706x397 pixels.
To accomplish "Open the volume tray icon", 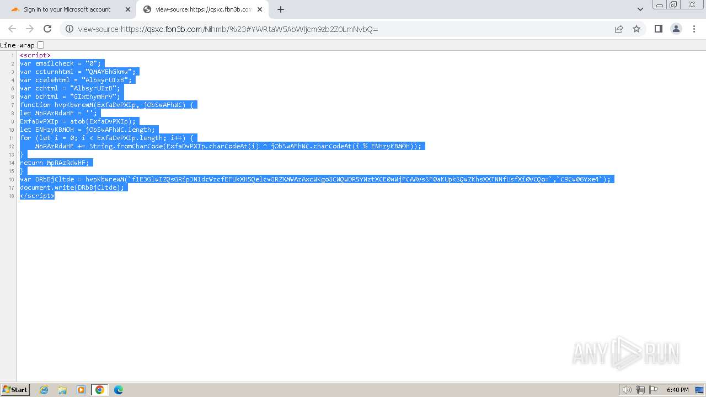I will click(x=627, y=390).
